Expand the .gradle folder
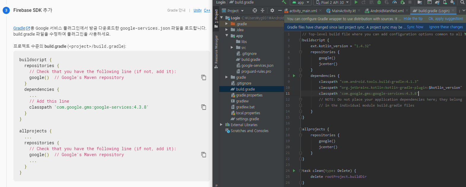The image size is (466, 187). pyautogui.click(x=227, y=24)
